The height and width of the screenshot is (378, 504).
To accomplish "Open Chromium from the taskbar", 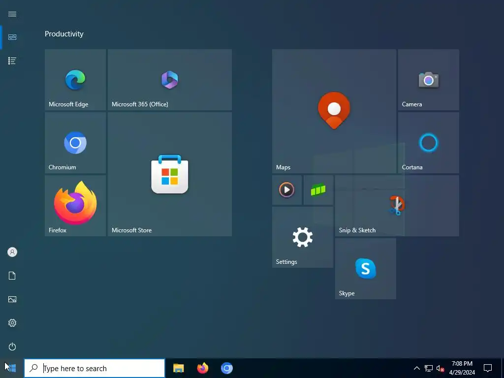I will pyautogui.click(x=226, y=368).
